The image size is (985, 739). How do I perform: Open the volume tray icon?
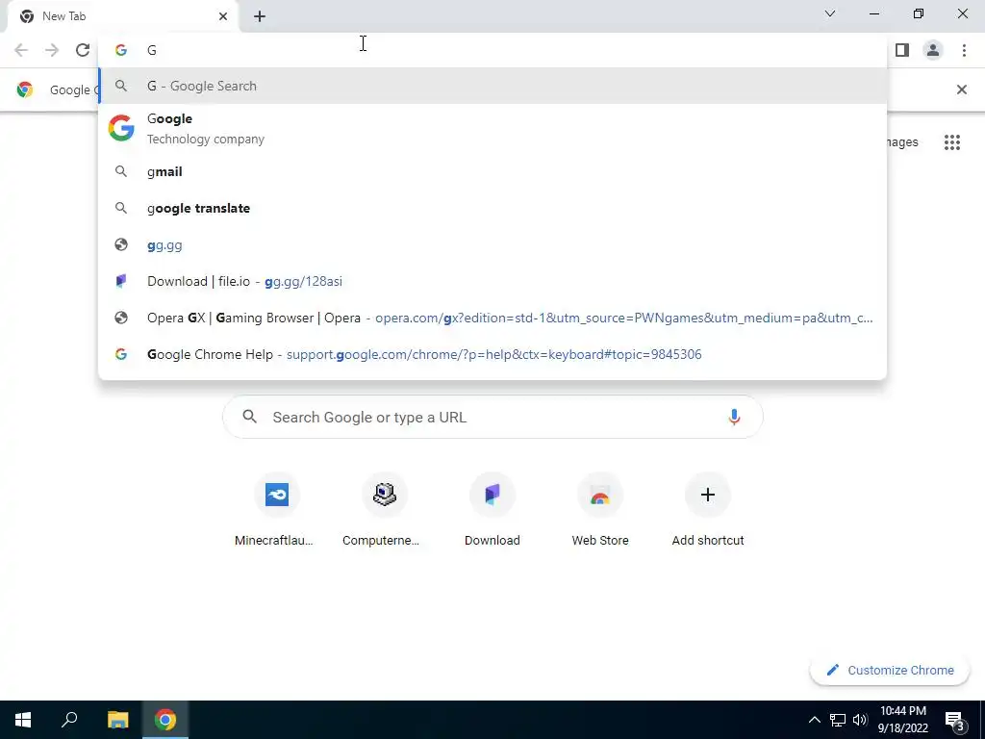coord(860,720)
